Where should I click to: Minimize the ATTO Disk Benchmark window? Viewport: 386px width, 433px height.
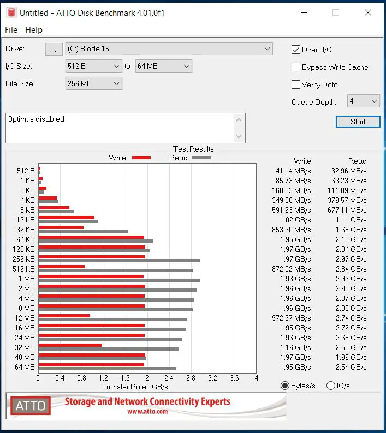(x=304, y=13)
